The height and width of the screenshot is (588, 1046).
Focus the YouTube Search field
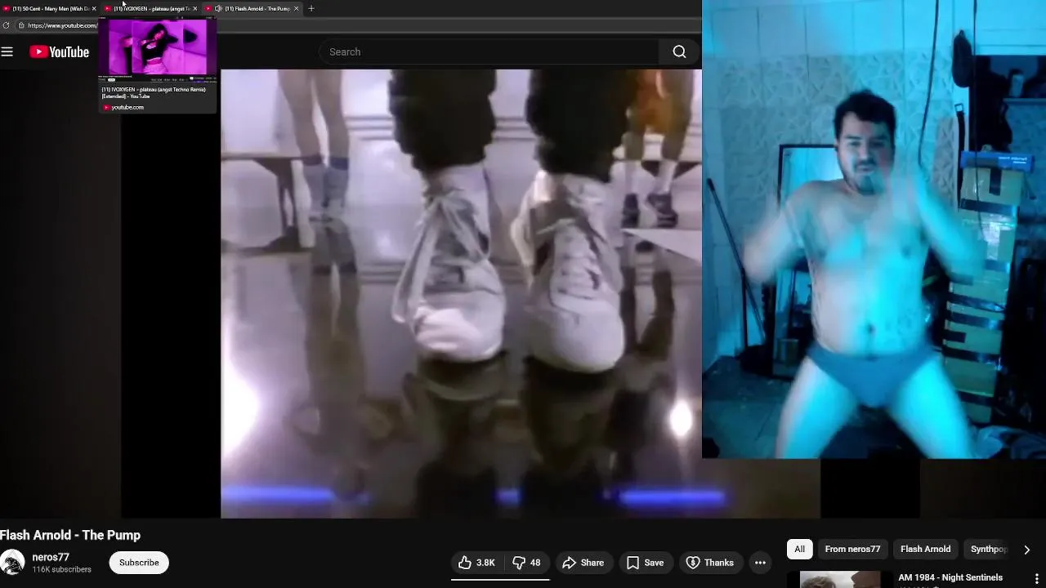(x=490, y=51)
